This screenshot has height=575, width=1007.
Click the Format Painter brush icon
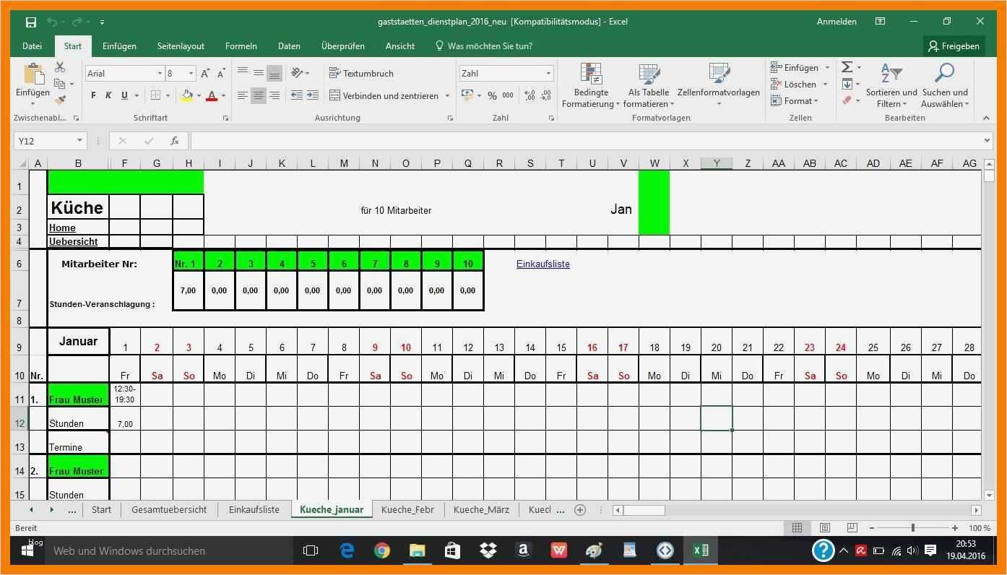[x=60, y=100]
